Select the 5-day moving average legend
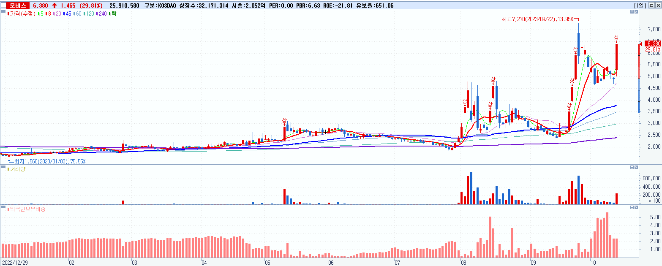Viewport: 662px width, 266px height. [x=40, y=14]
